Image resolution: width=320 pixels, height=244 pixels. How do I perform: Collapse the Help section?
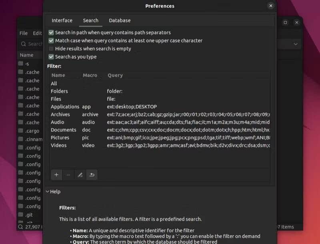point(48,192)
